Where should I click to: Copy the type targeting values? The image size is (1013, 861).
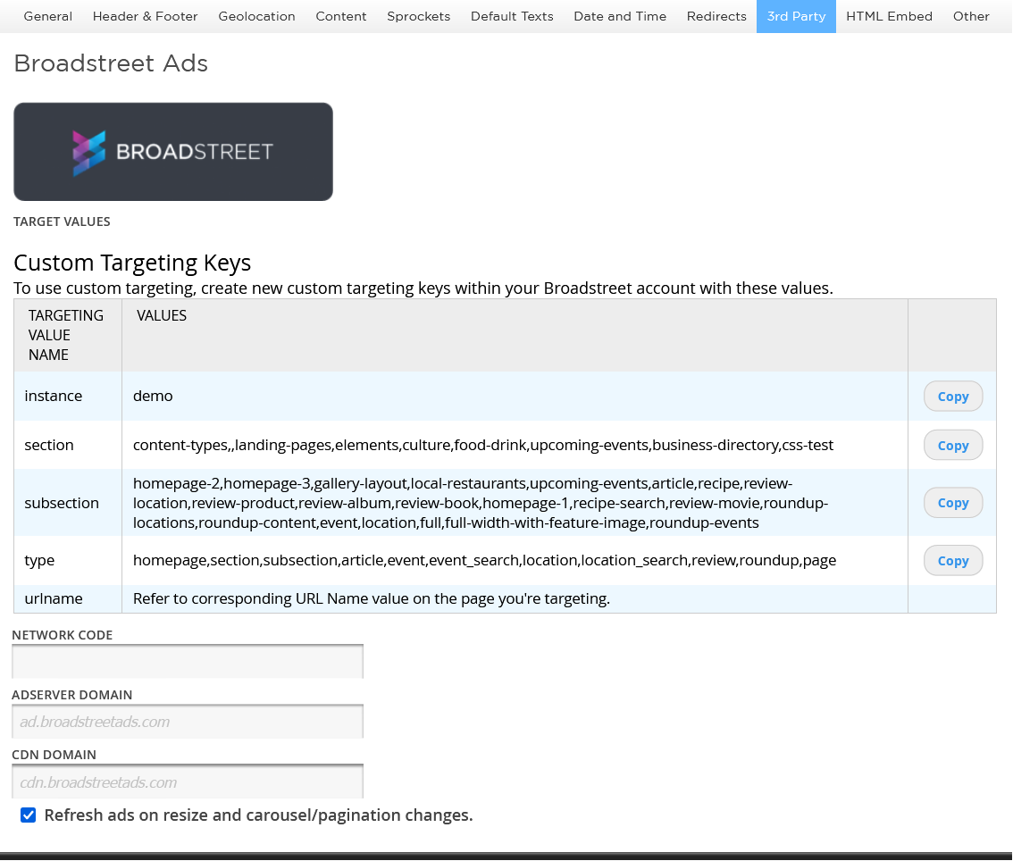click(953, 560)
